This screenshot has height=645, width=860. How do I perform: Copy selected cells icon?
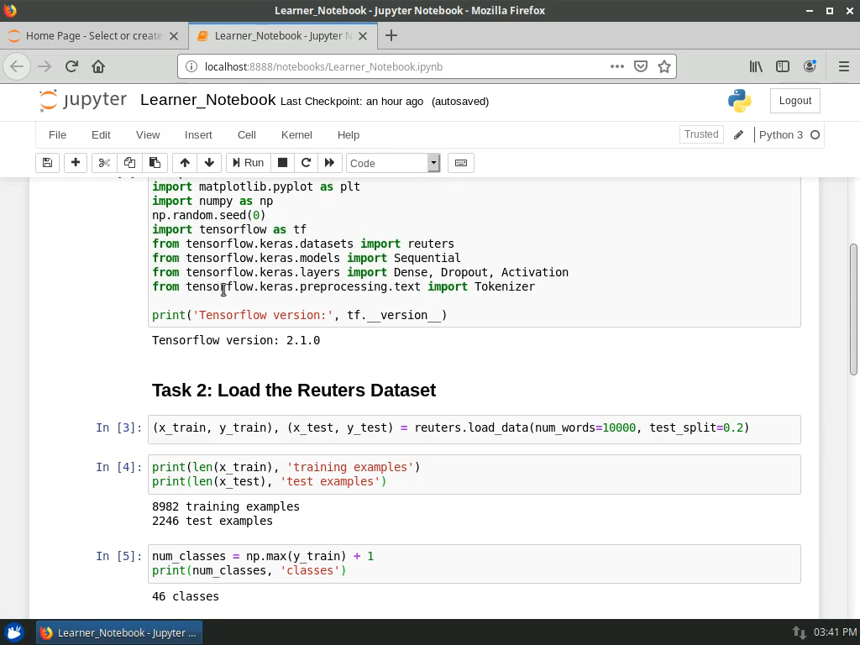(x=129, y=163)
